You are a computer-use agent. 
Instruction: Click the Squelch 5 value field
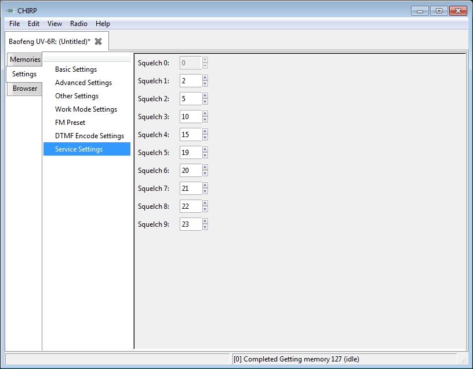(191, 152)
